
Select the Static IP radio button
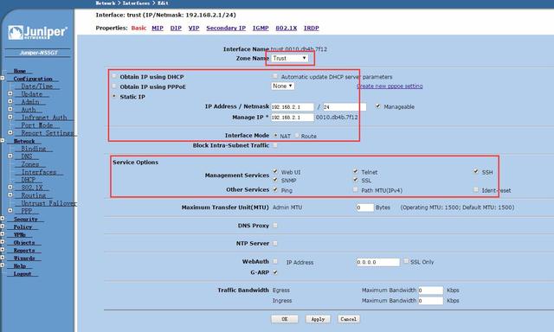tap(114, 96)
